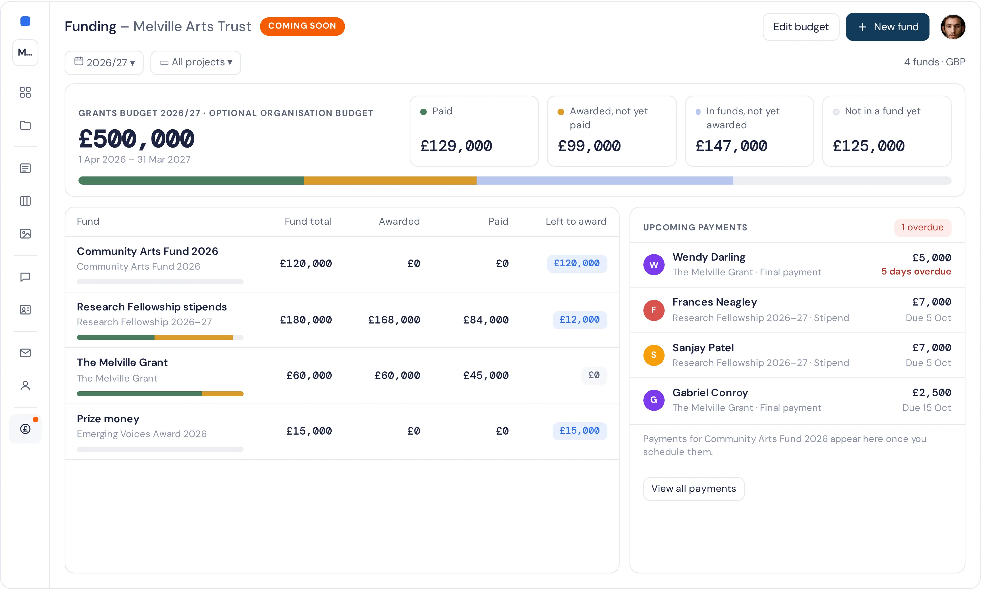Click View all payments button
981x589 pixels.
tap(694, 489)
